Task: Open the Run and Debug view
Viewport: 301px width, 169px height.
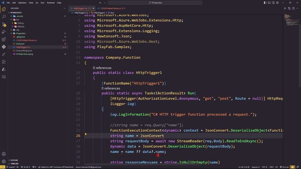Action: pyautogui.click(x=4, y=32)
